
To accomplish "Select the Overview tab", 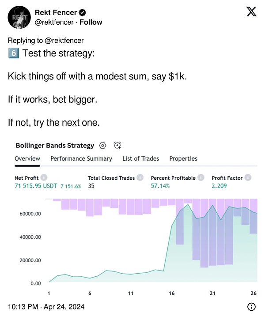I will 27,158.
